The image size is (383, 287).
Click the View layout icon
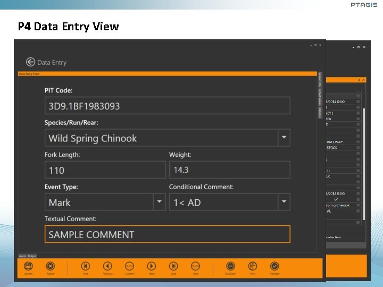[x=253, y=266]
